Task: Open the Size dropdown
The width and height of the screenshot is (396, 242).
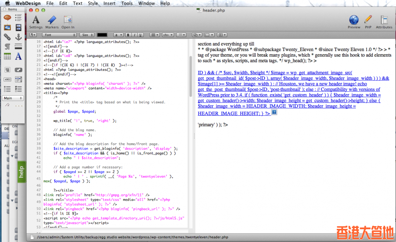Action: pyautogui.click(x=87, y=35)
